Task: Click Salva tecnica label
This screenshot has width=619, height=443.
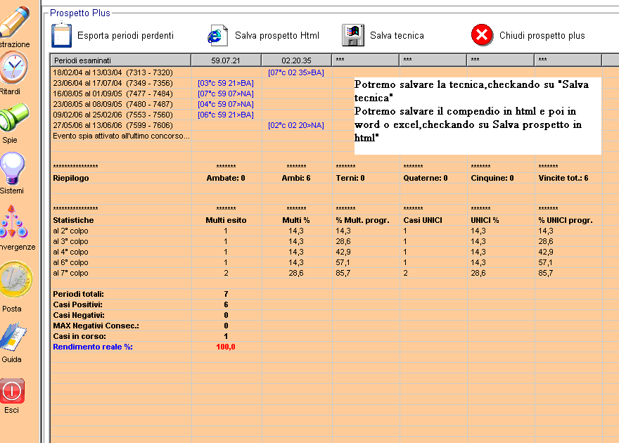Action: pos(397,35)
